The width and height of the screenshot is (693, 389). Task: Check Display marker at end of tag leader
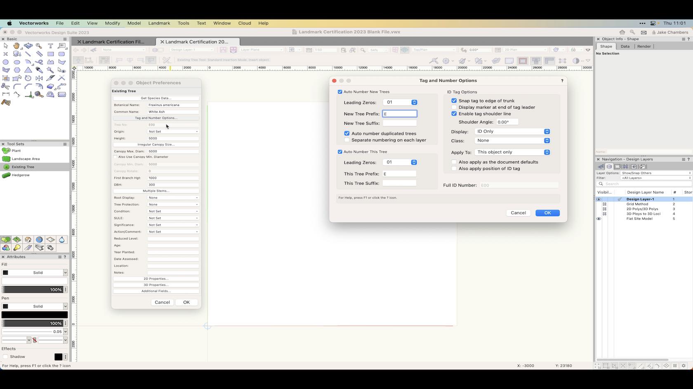454,107
